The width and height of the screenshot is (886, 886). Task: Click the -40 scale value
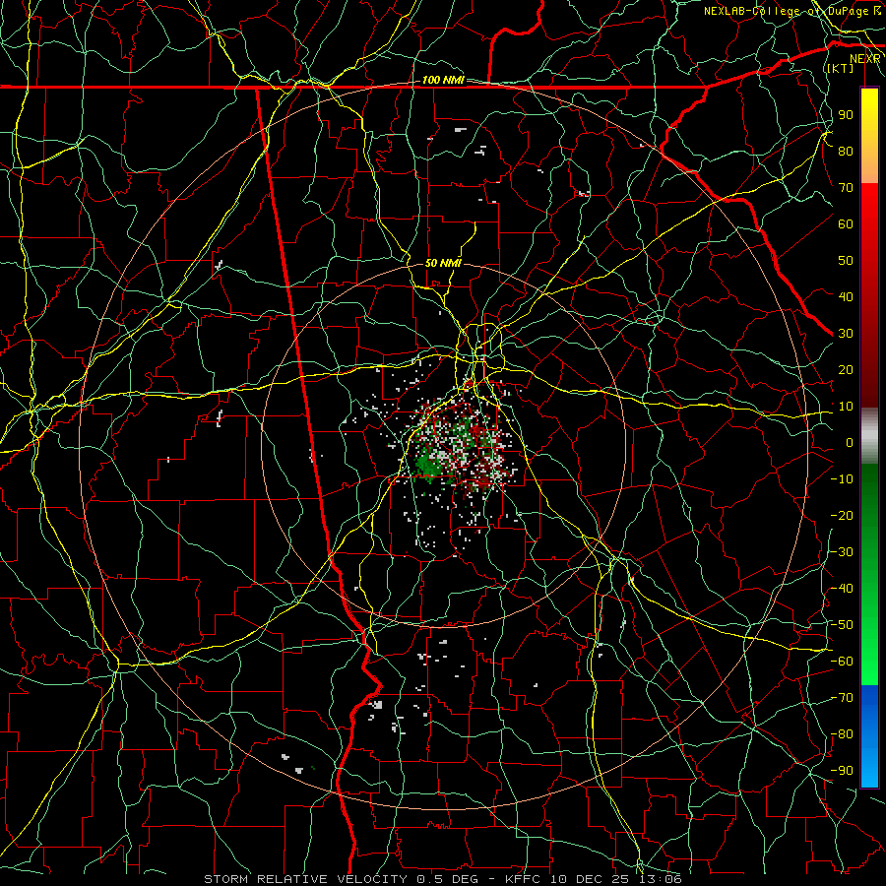(842, 589)
